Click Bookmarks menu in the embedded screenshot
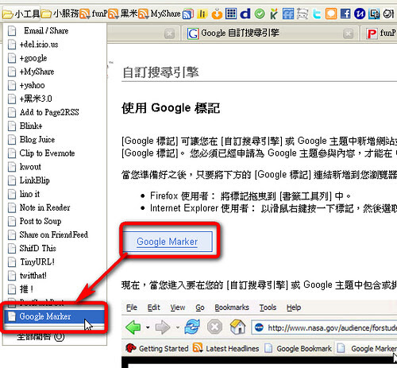The image size is (397, 368). 232,308
